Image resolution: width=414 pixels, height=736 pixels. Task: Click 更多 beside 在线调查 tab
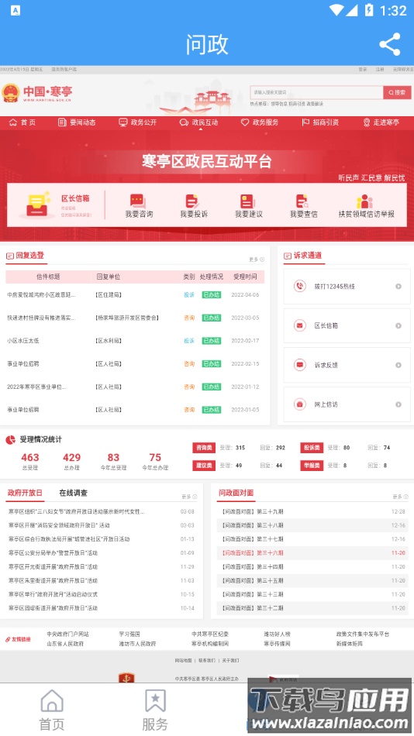click(189, 497)
